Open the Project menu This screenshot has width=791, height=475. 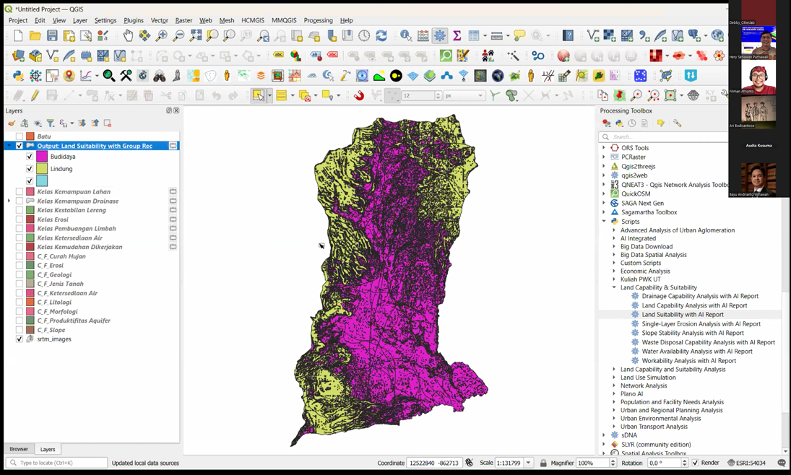point(17,20)
